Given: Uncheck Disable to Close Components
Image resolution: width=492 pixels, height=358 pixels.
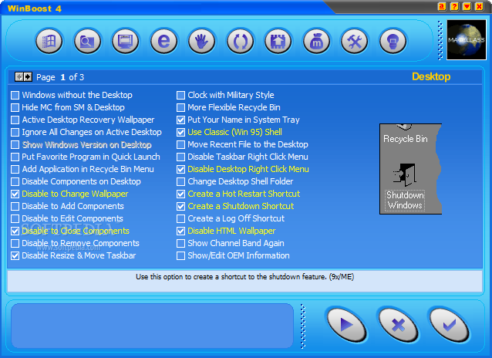Looking at the screenshot, I should [15, 231].
